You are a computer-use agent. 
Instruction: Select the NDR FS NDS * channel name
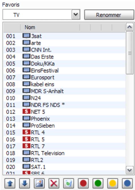pos(48,105)
